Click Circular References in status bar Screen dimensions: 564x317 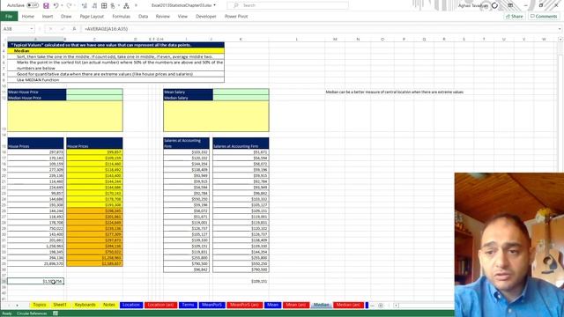(x=32, y=313)
